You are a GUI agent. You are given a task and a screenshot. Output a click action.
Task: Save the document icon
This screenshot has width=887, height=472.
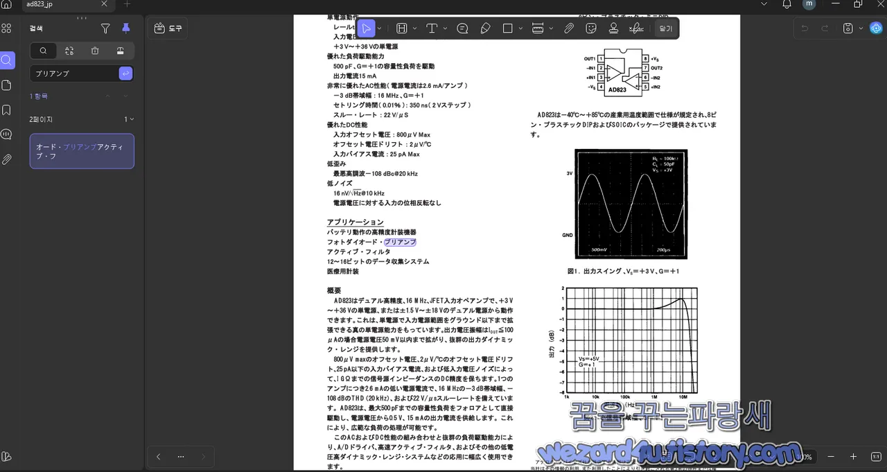848,28
